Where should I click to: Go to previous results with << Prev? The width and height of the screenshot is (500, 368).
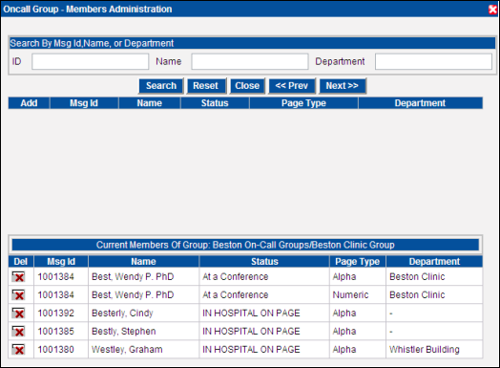coord(292,86)
